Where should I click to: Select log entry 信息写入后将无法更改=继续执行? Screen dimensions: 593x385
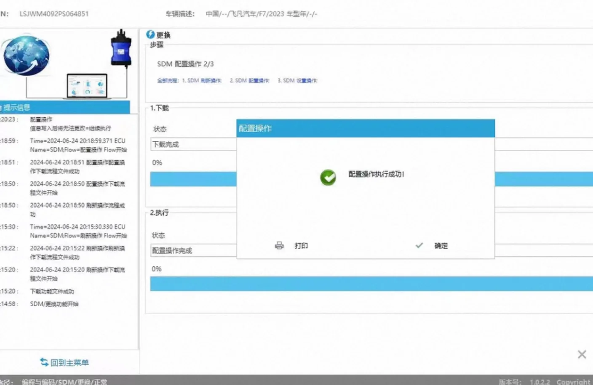[70, 128]
